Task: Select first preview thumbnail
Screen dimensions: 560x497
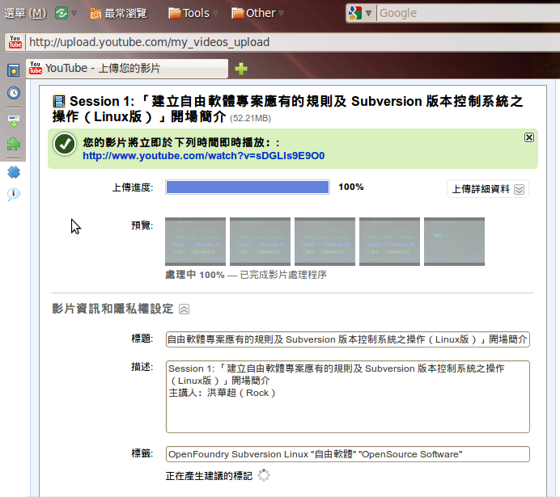Action: [195, 242]
